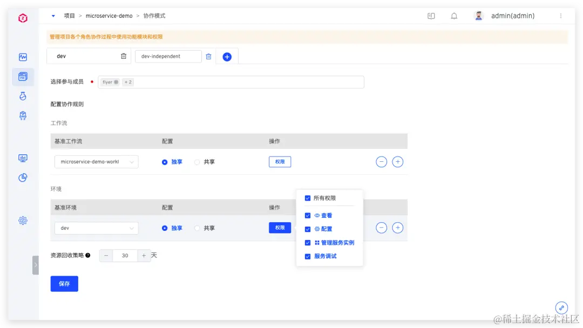
Task: Add a new collaboration mode
Action: 227,57
